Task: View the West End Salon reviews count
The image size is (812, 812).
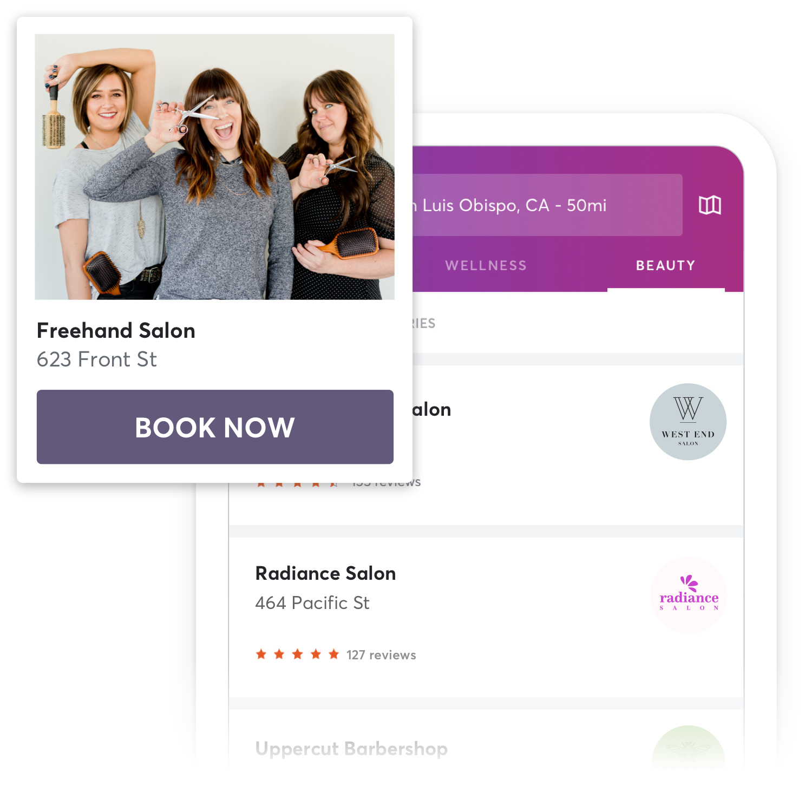Action: pos(387,484)
